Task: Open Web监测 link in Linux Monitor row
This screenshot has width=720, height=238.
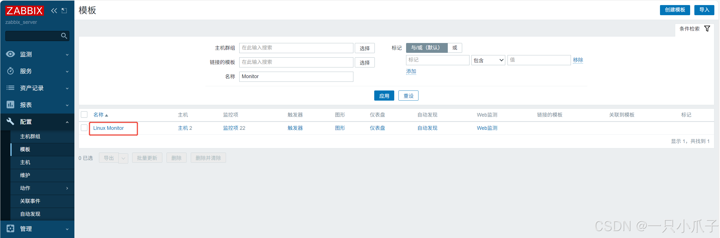Action: [487, 128]
